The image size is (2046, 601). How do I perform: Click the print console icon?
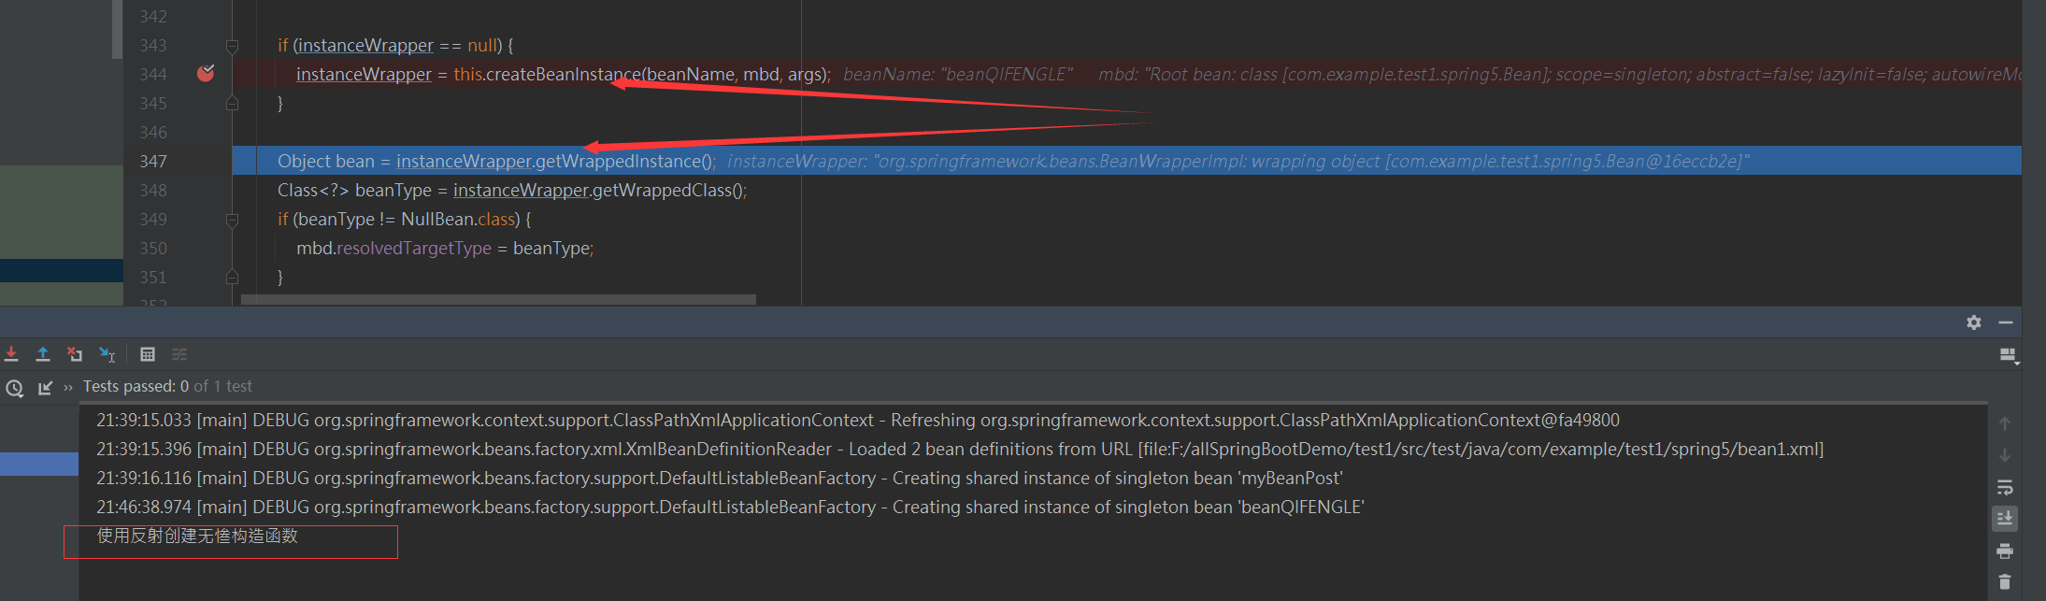coord(2005,551)
